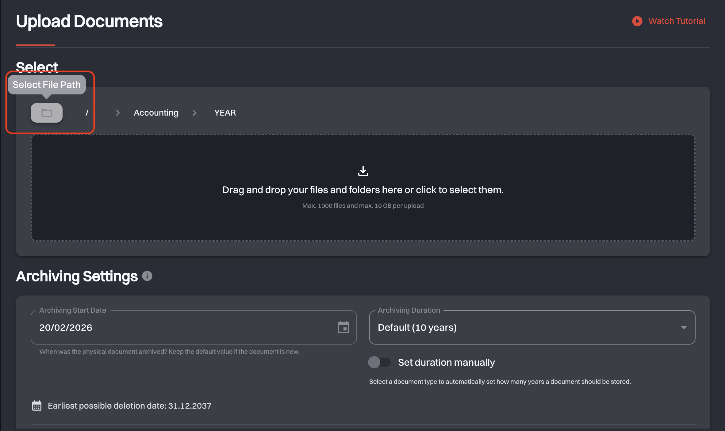The width and height of the screenshot is (725, 431).
Task: Click 'Select a document type to automatically set' hint
Action: [x=500, y=382]
